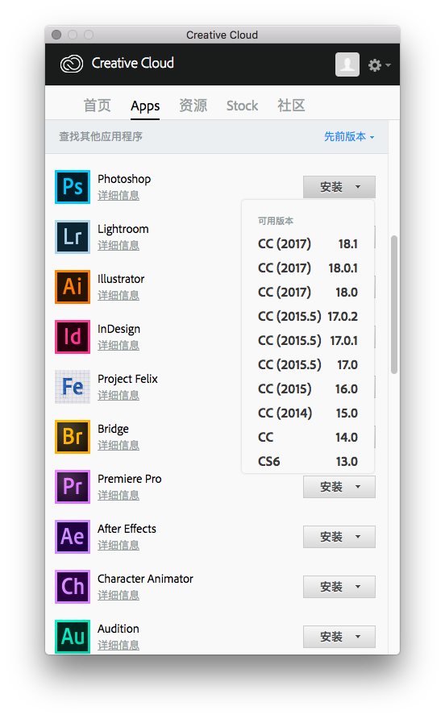445x719 pixels.
Task: Expand Character Animator install version arrow
Action: coord(358,587)
